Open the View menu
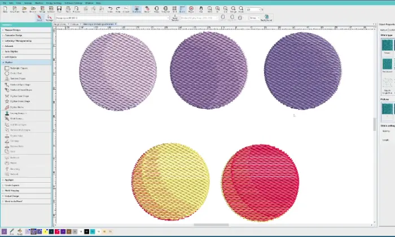 (x=19, y=3)
